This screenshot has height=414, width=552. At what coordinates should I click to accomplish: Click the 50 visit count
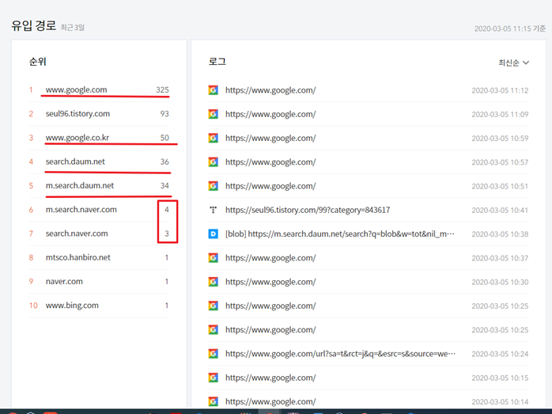click(x=164, y=138)
